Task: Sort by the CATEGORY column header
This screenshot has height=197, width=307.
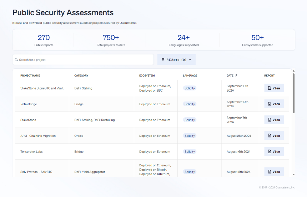Action: click(81, 76)
